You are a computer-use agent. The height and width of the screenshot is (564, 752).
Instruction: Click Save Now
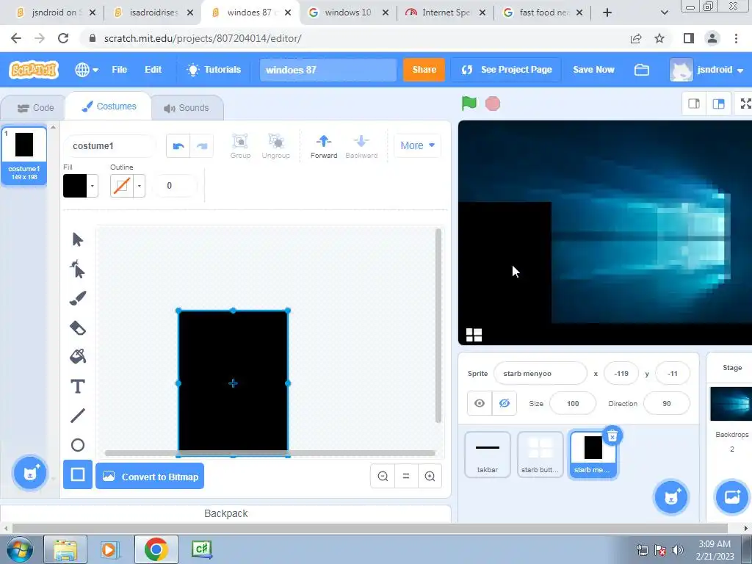593,70
